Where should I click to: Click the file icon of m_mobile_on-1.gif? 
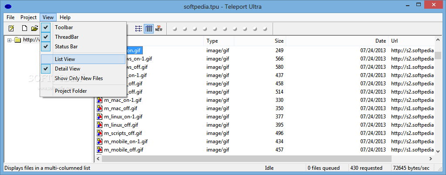pos(100,141)
